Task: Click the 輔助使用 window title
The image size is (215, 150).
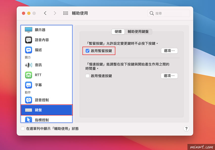Action: click(x=80, y=13)
